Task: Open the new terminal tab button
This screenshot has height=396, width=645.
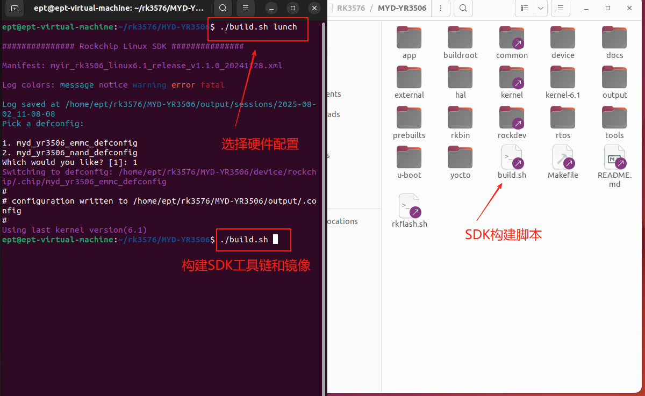Action: [15, 9]
